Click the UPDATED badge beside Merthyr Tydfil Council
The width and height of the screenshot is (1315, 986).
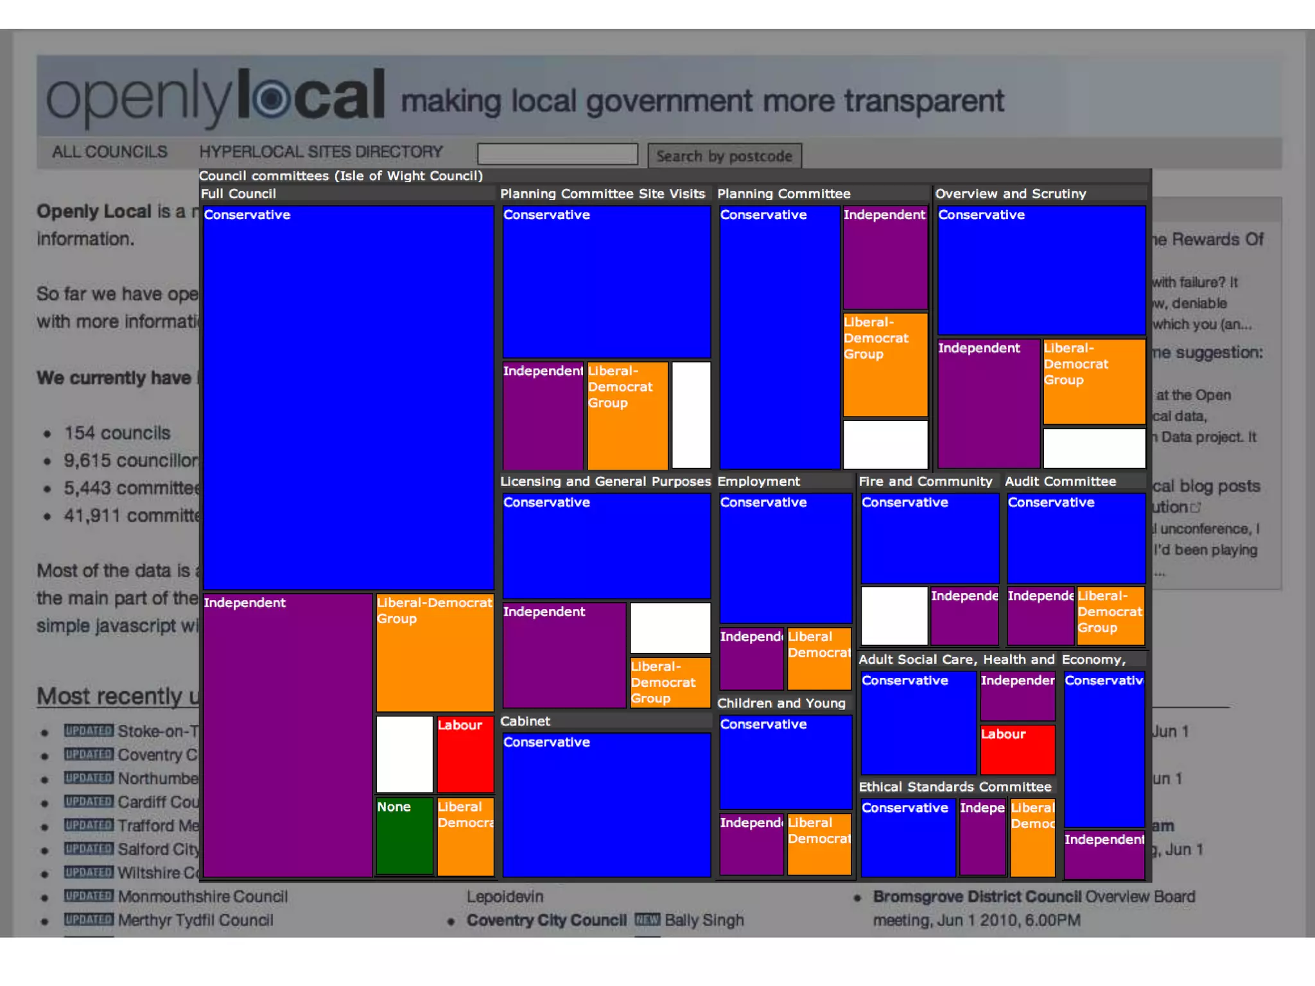tap(89, 919)
